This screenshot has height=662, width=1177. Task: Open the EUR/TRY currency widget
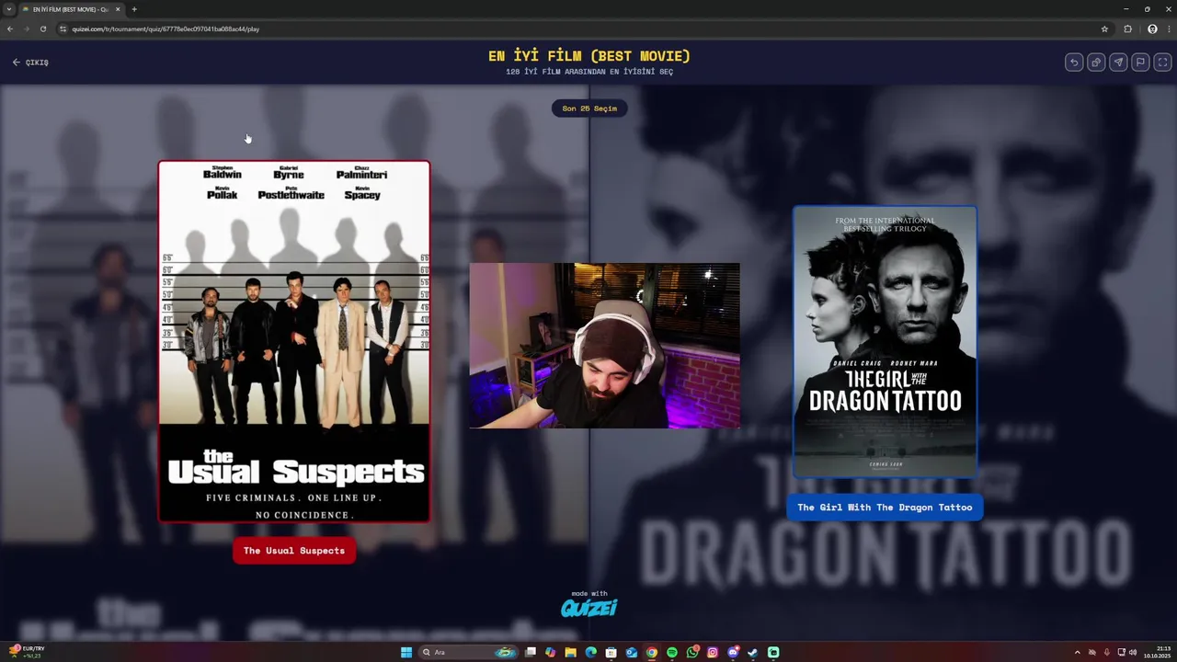coord(27,652)
